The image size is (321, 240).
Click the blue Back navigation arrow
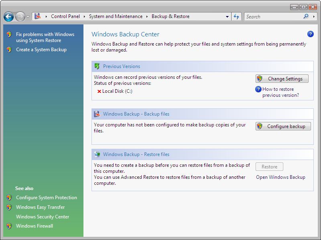point(9,17)
